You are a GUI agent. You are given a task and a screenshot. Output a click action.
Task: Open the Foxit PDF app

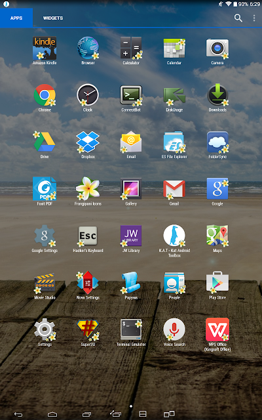tap(45, 189)
